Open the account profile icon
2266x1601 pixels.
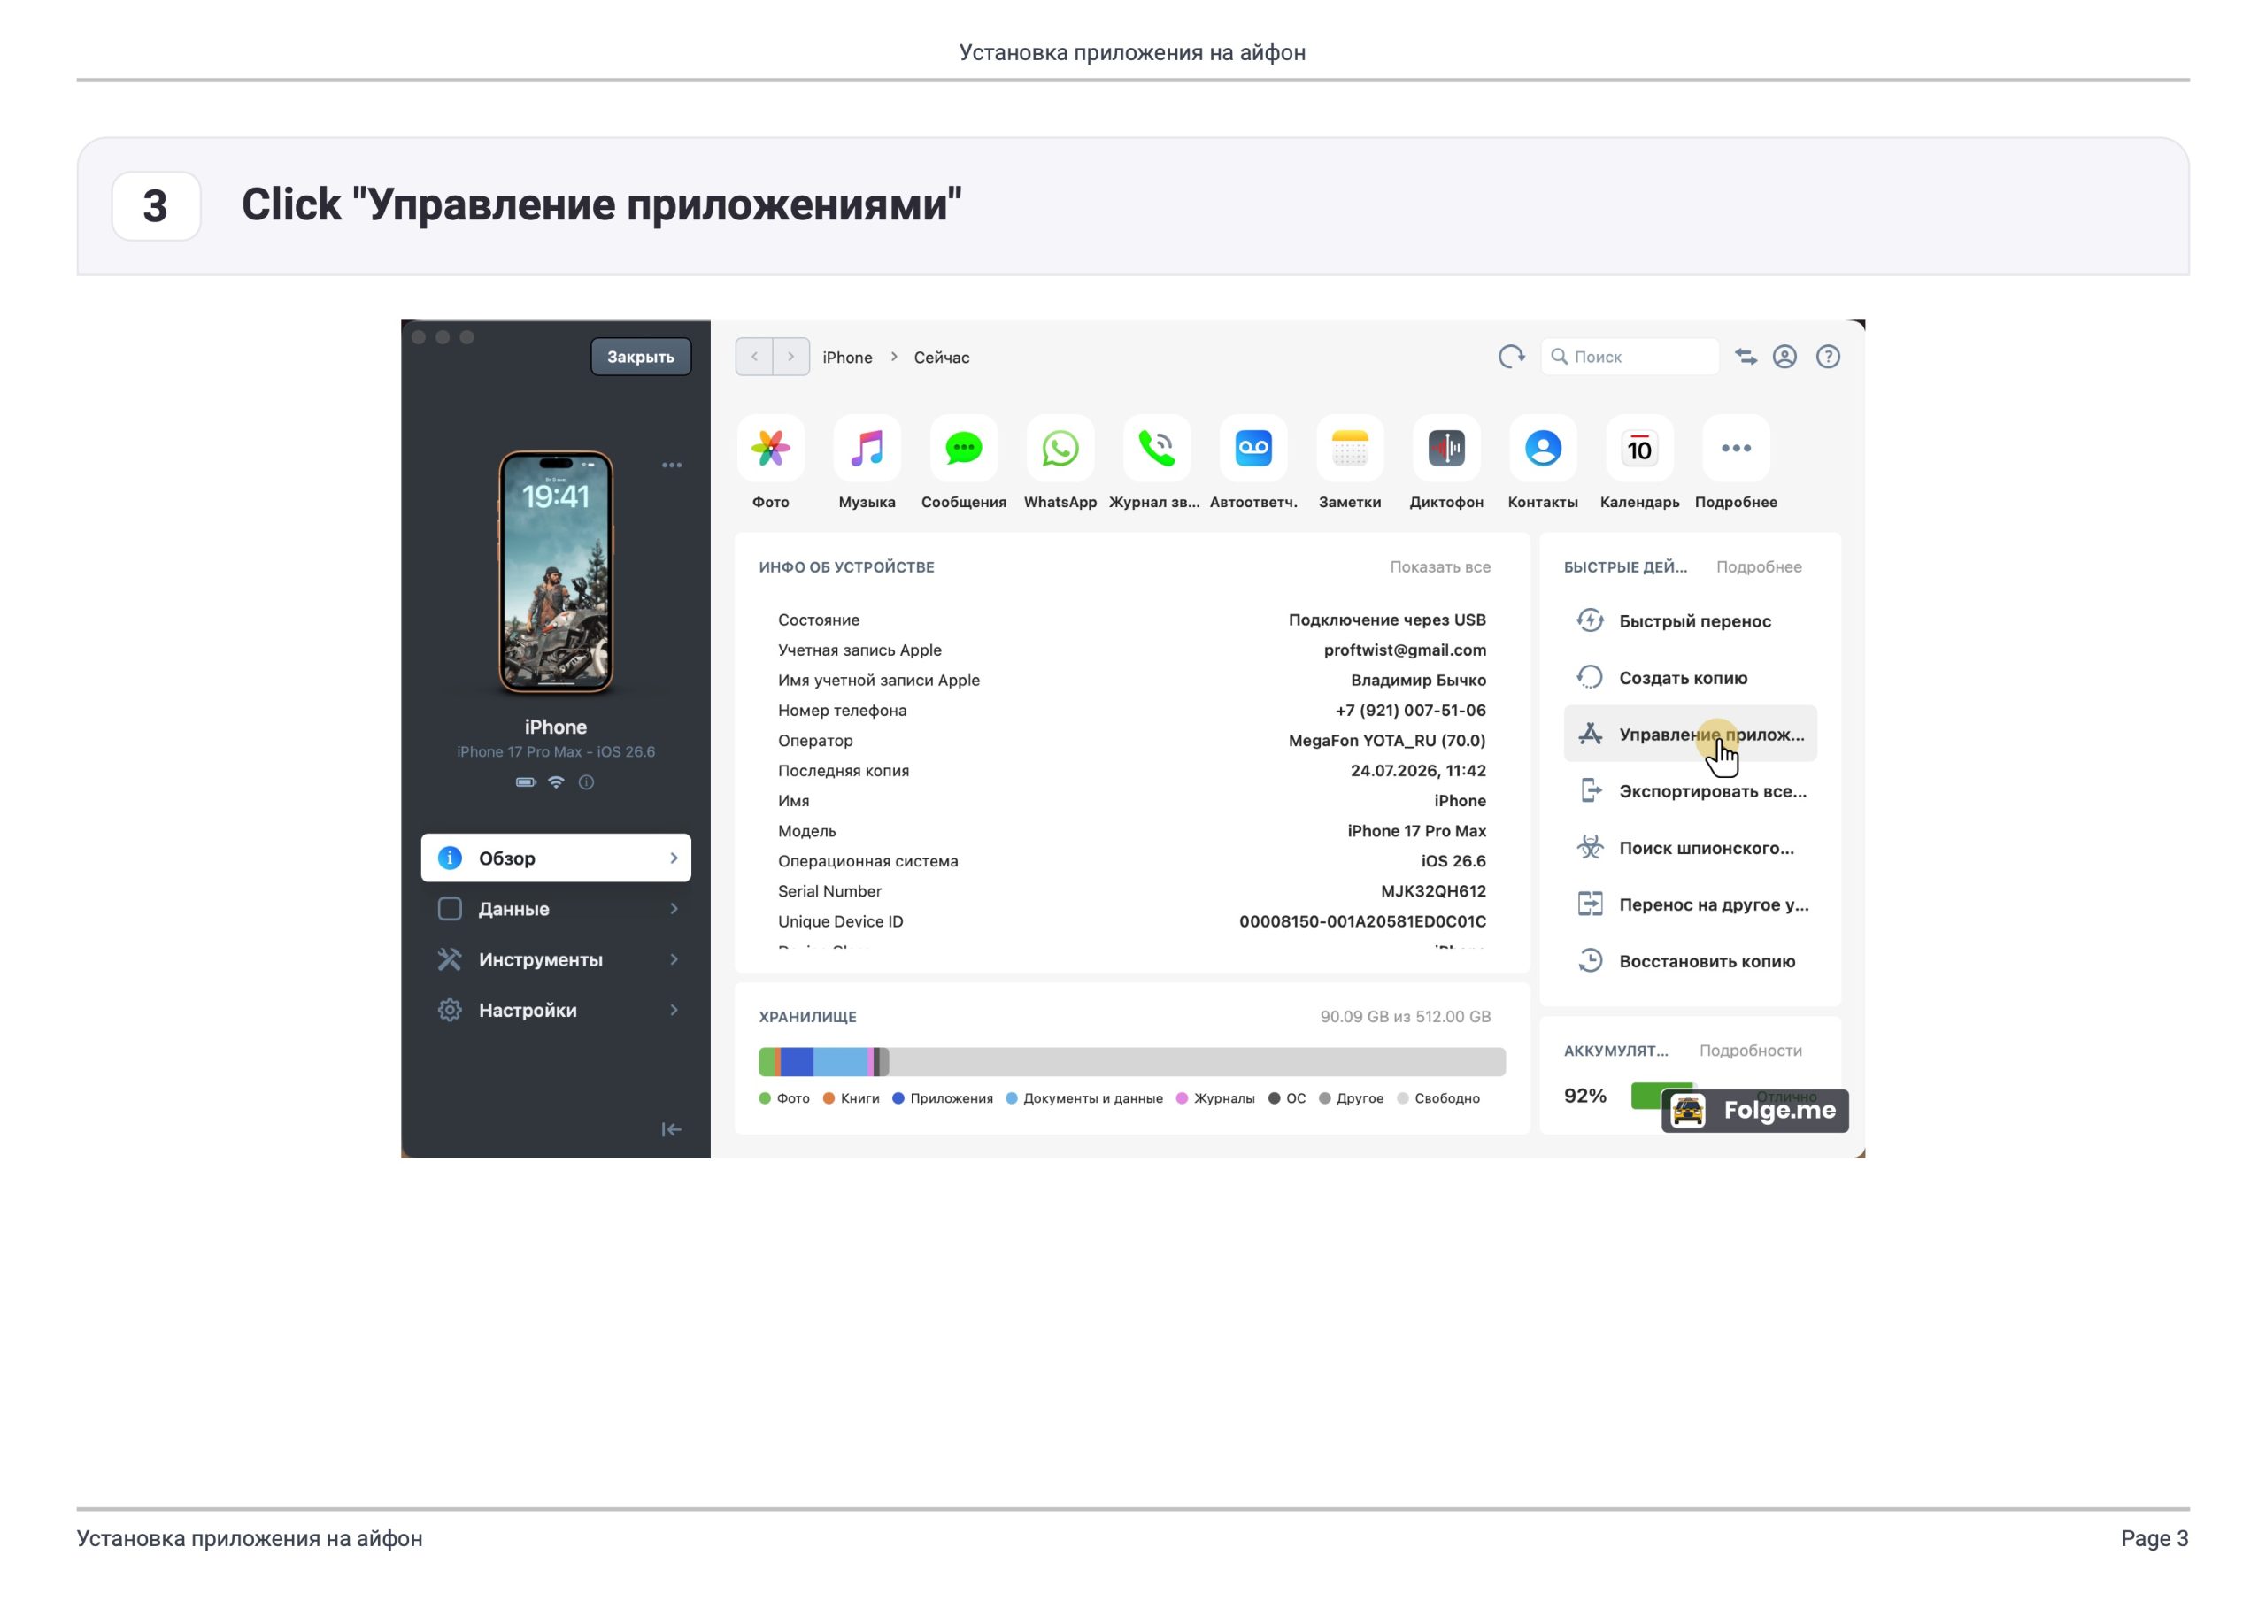(x=1784, y=357)
